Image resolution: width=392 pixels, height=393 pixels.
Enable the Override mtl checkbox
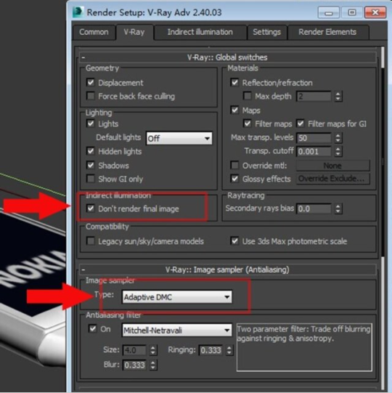(234, 165)
